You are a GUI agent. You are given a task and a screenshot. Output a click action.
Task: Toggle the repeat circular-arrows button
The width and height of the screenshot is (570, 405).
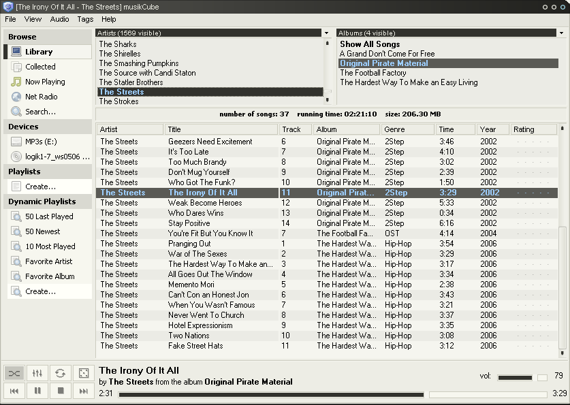[61, 373]
